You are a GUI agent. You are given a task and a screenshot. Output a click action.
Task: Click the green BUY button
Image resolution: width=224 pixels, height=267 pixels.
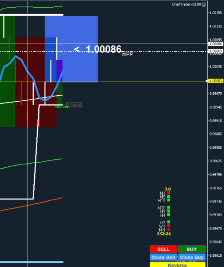pyautogui.click(x=191, y=249)
